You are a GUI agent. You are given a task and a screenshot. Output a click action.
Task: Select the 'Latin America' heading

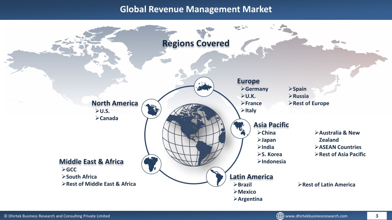click(x=251, y=177)
